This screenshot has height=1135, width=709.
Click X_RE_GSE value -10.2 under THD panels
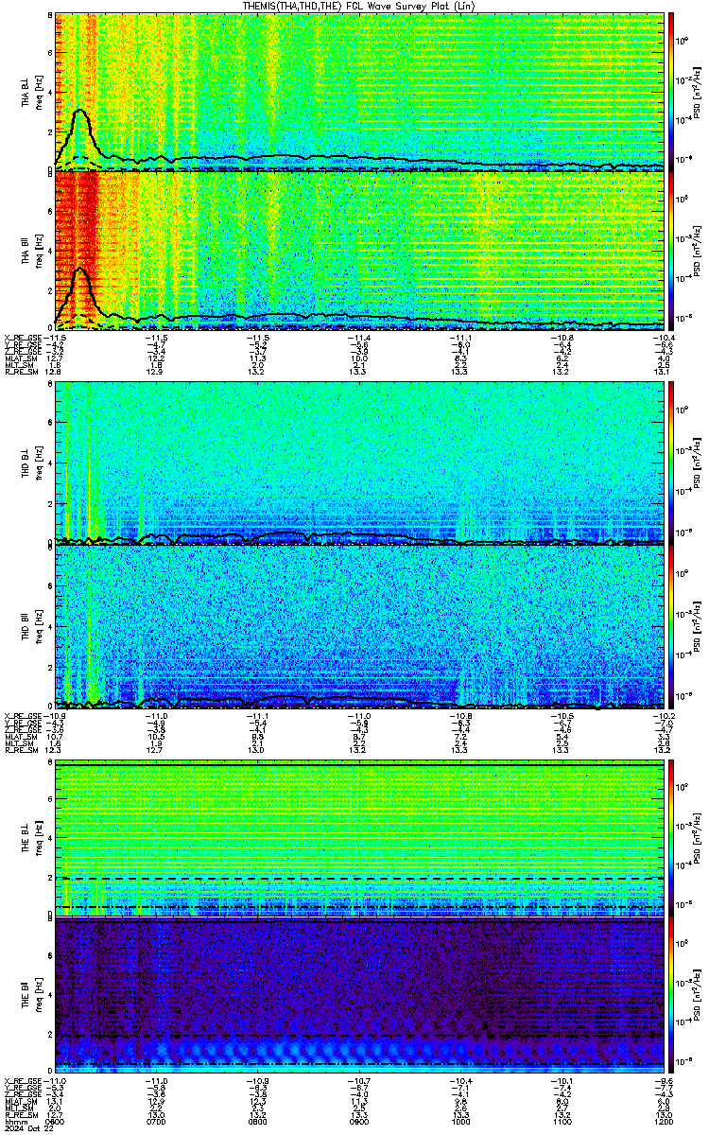click(662, 714)
